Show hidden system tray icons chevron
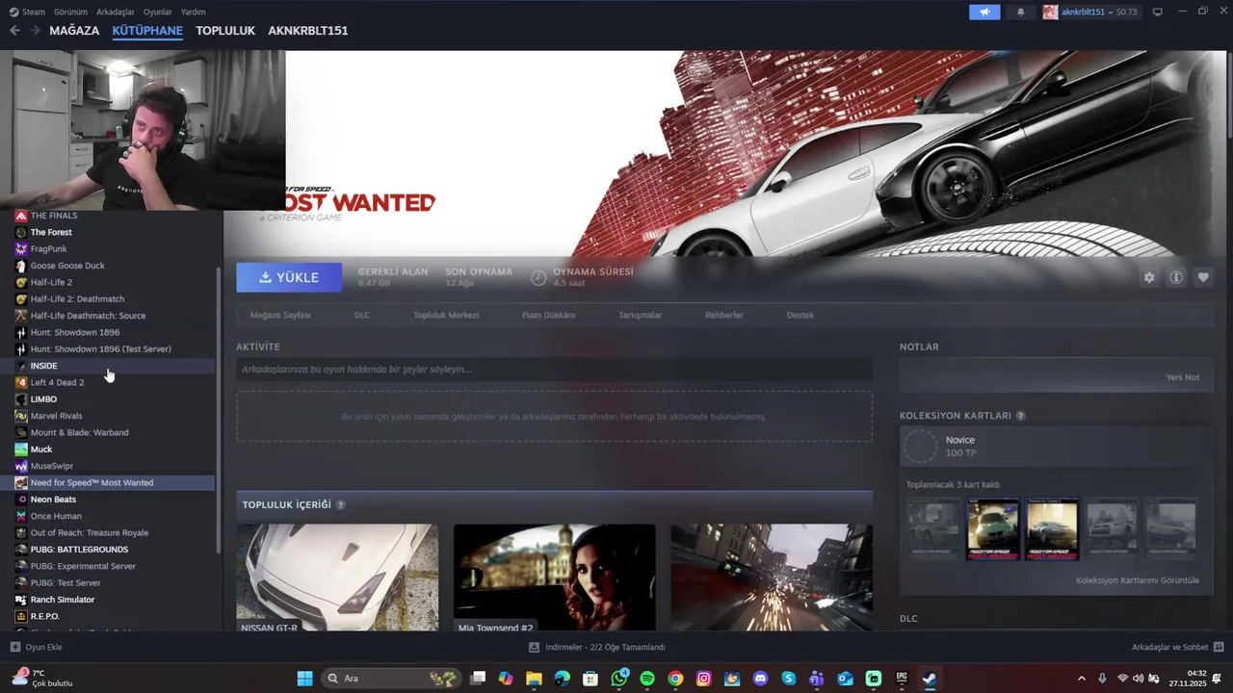 pos(1081,679)
